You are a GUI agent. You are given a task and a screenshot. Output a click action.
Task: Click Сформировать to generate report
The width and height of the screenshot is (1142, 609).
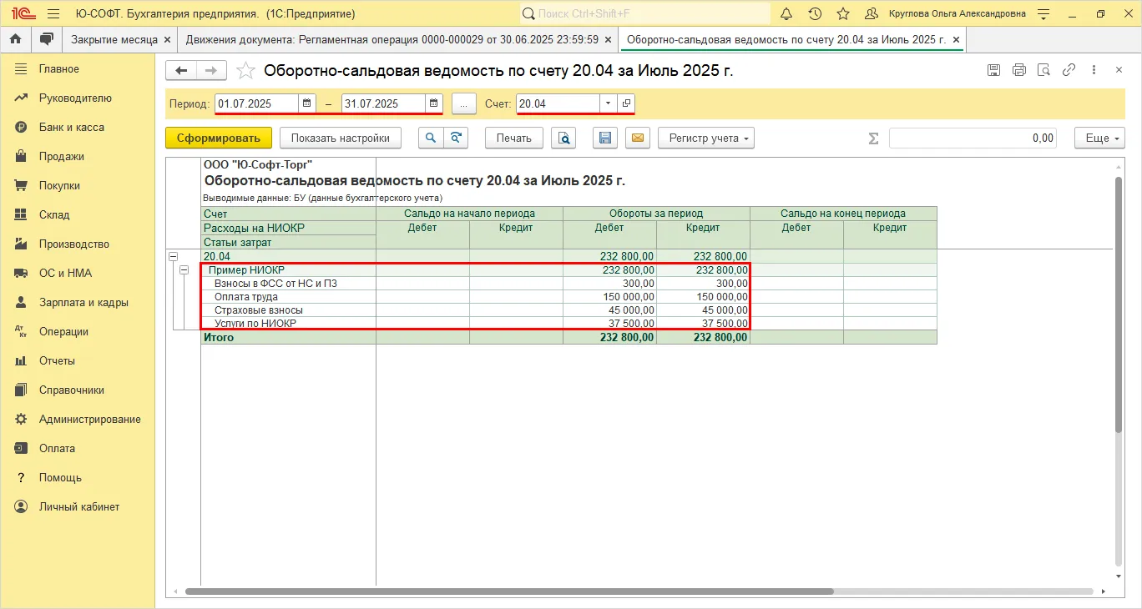pos(219,138)
